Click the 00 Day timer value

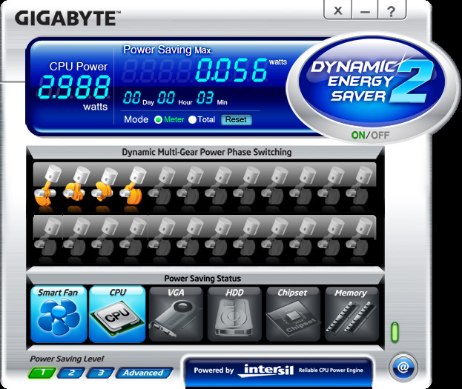(x=131, y=98)
